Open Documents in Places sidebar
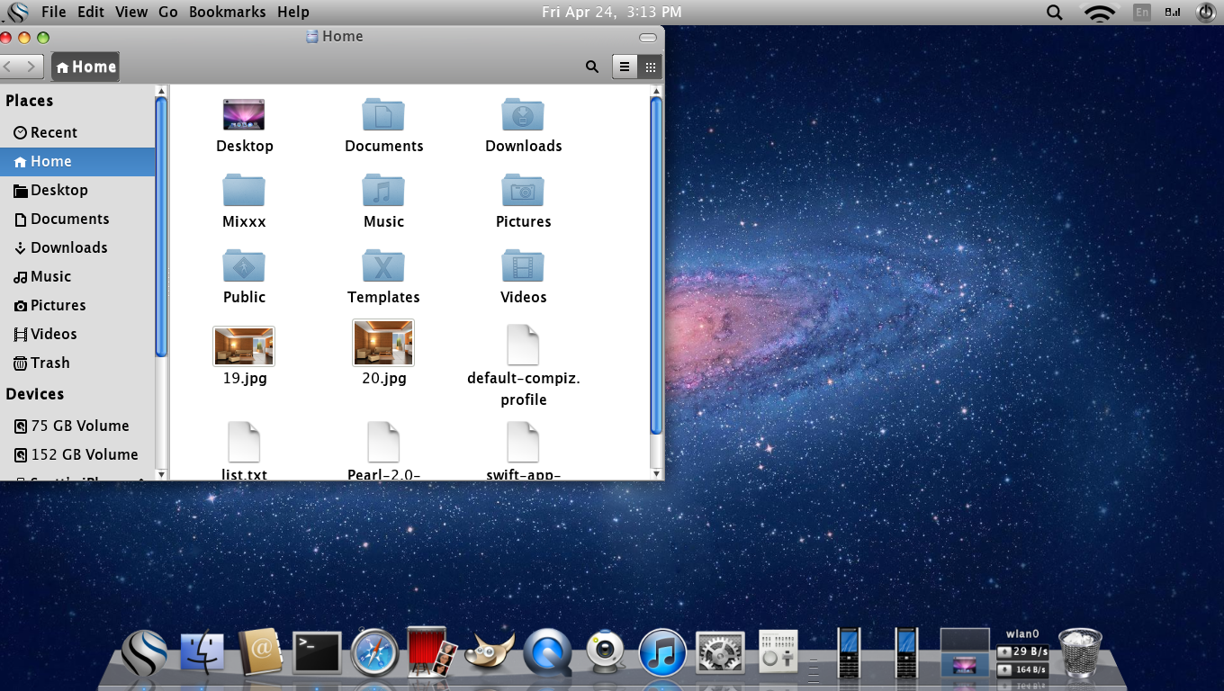The width and height of the screenshot is (1224, 691). tap(77, 219)
